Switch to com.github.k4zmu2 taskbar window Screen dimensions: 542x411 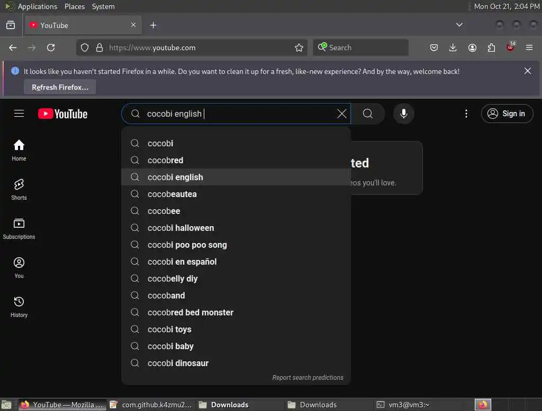(151, 405)
